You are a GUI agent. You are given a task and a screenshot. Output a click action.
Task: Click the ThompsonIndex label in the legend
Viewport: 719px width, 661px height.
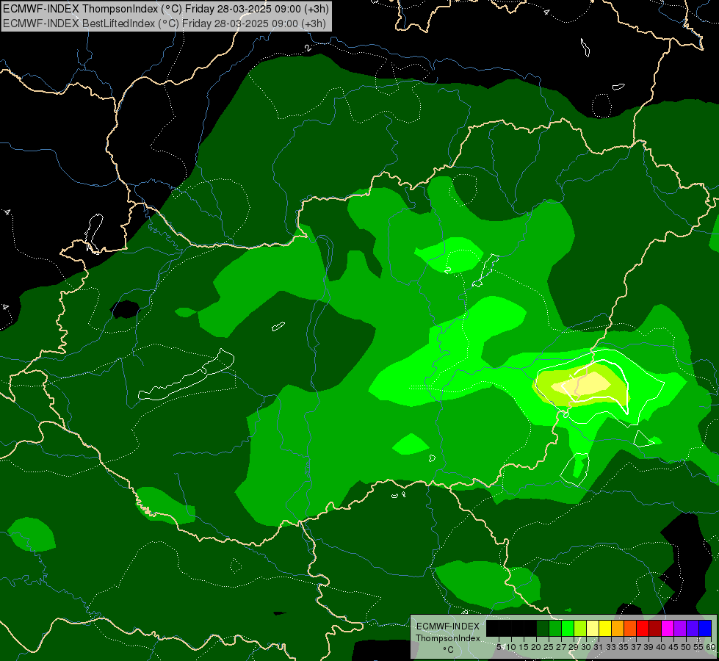tap(448, 638)
